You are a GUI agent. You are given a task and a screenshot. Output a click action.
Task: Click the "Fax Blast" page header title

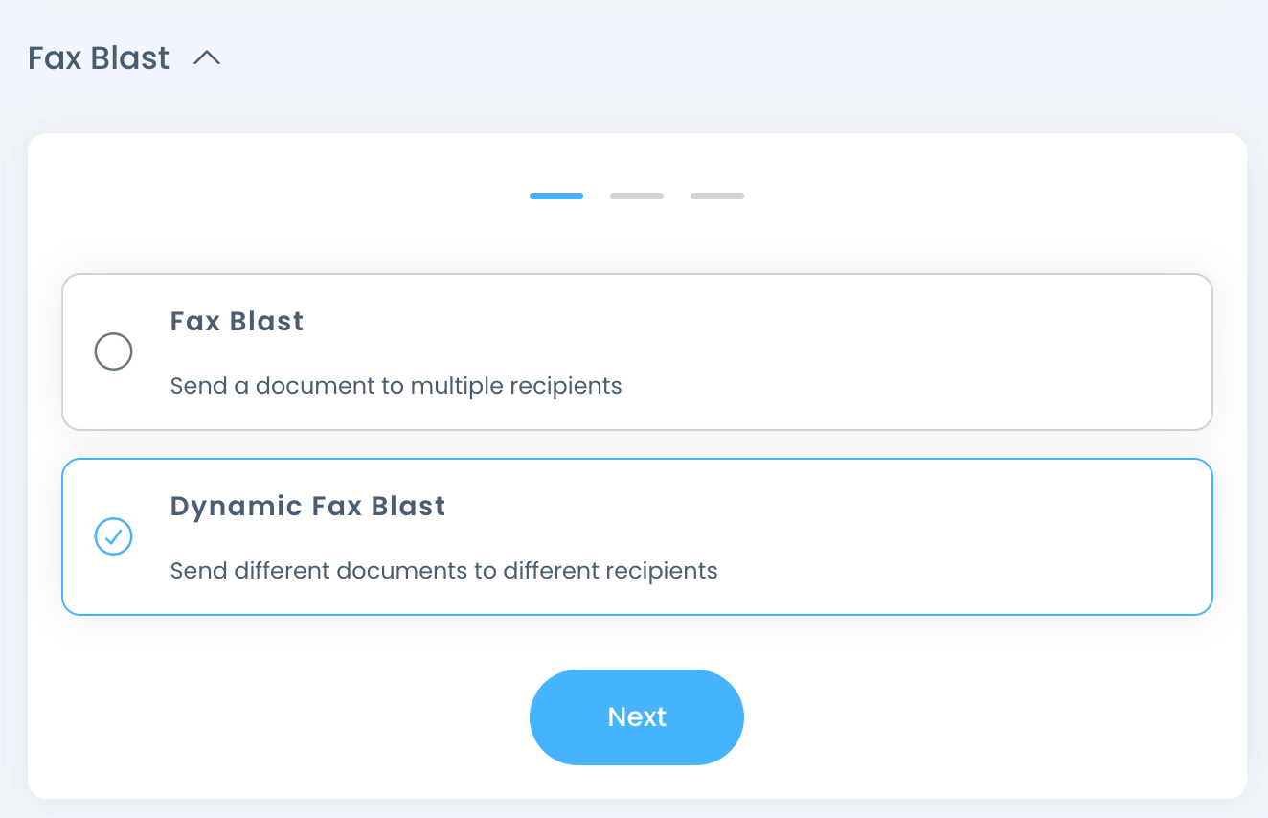[99, 58]
